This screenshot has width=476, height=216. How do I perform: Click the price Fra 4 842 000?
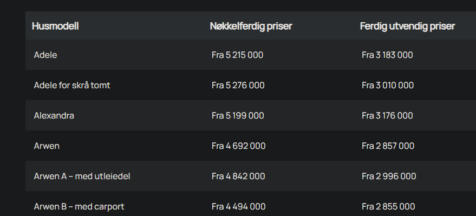click(238, 176)
